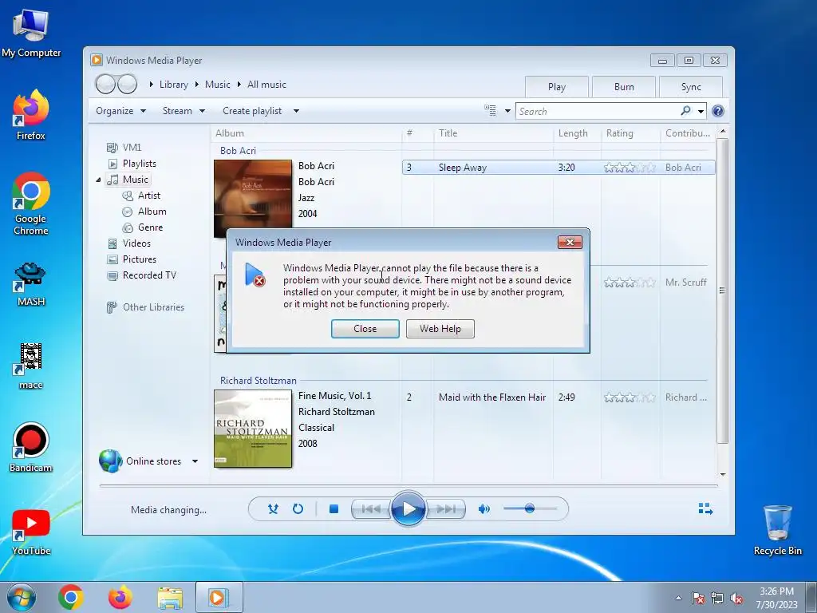The image size is (817, 613).
Task: Collapse the Music tree node arrow
Action: (x=98, y=180)
